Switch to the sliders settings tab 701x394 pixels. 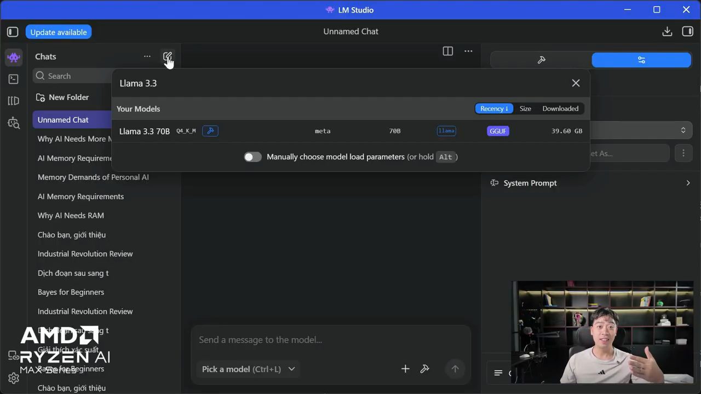641,60
